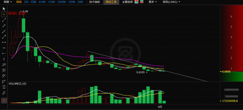This screenshot has height=110, width=243.
Task: Switch to the 15分钟 period
Action: [x=62, y=2]
